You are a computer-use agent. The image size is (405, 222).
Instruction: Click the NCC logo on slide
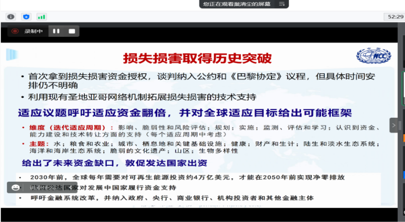click(373, 56)
